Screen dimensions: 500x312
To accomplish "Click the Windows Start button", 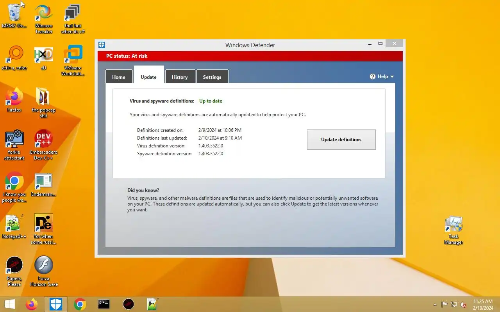I will coord(10,304).
